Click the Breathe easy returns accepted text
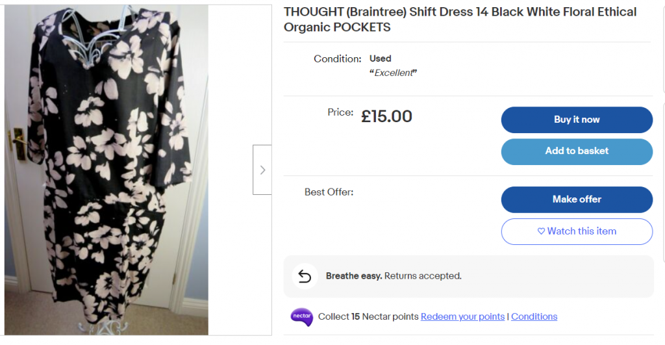Viewport: 665px width, 345px height. tap(394, 276)
